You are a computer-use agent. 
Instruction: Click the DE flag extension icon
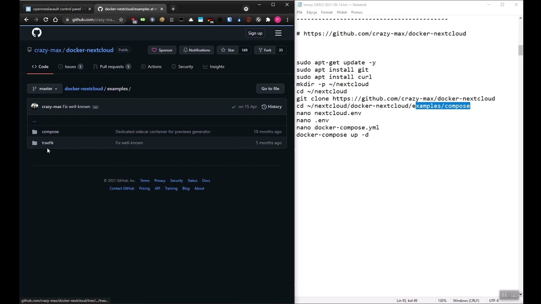[210, 20]
